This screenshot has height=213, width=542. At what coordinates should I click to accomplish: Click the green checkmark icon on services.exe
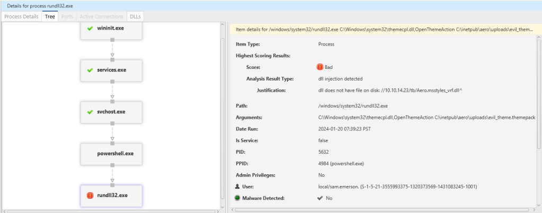click(x=90, y=70)
